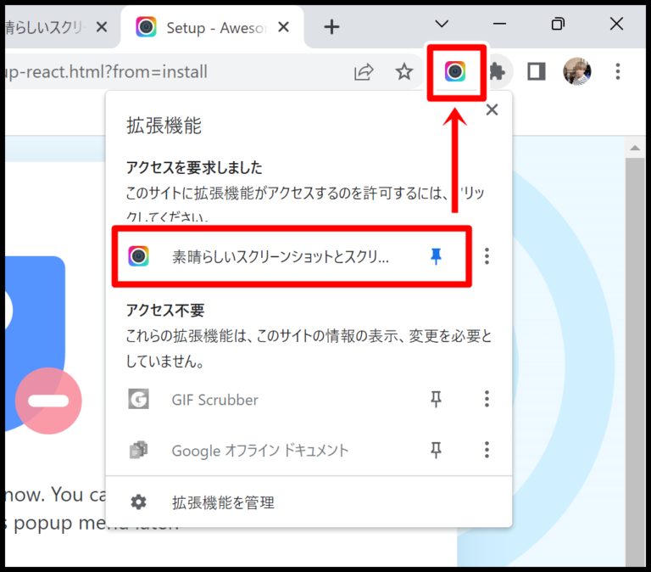This screenshot has height=572, width=651.
Task: Click the GIF Scrubber icon in list
Action: (138, 399)
